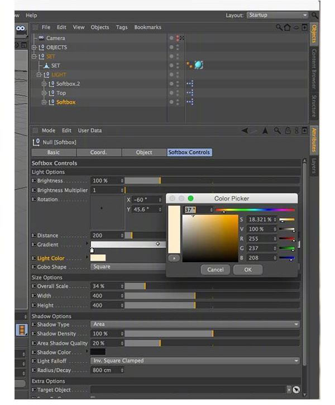Toggle LIGHT group visibility dot
The width and height of the screenshot is (335, 405).
click(171, 75)
